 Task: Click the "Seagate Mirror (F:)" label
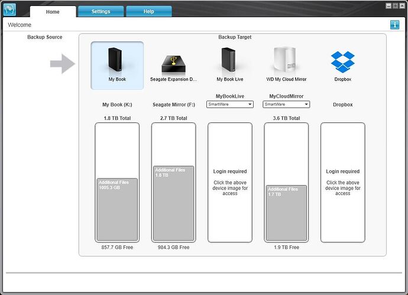pyautogui.click(x=174, y=105)
